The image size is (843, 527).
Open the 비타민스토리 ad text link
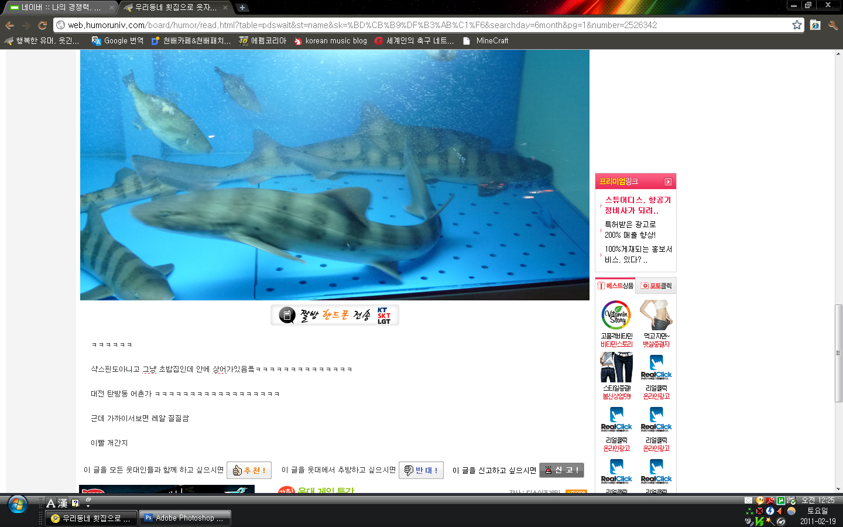616,344
